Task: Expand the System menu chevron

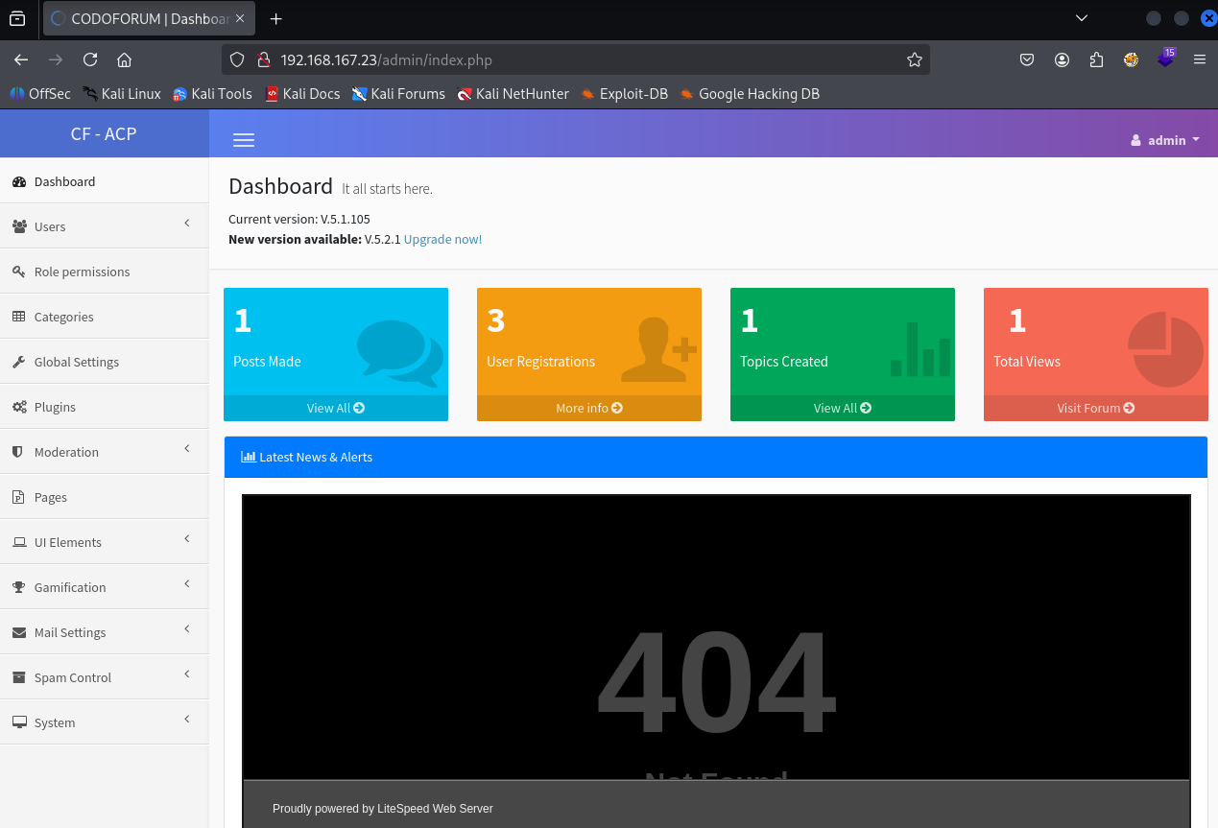Action: coord(187,720)
